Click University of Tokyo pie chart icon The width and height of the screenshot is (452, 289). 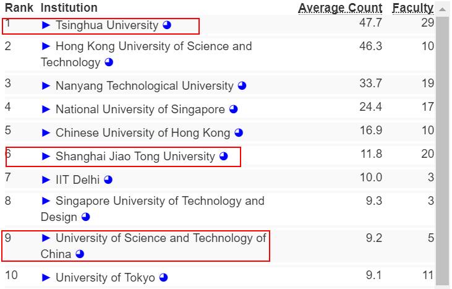click(x=163, y=278)
